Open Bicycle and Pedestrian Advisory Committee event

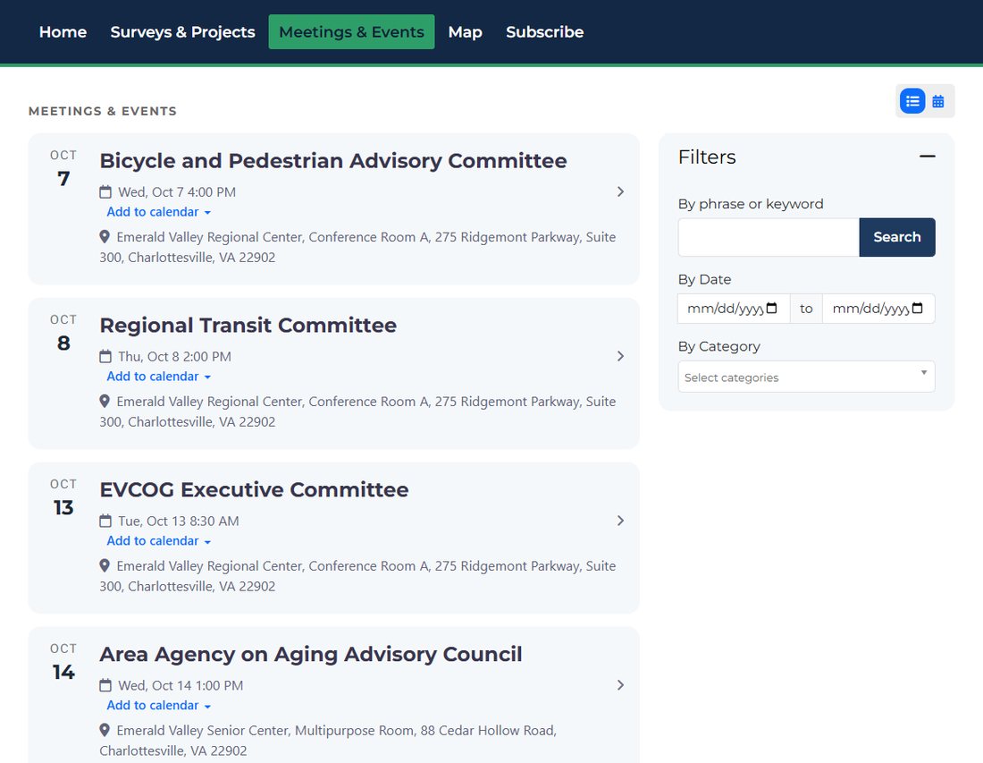[x=333, y=161]
